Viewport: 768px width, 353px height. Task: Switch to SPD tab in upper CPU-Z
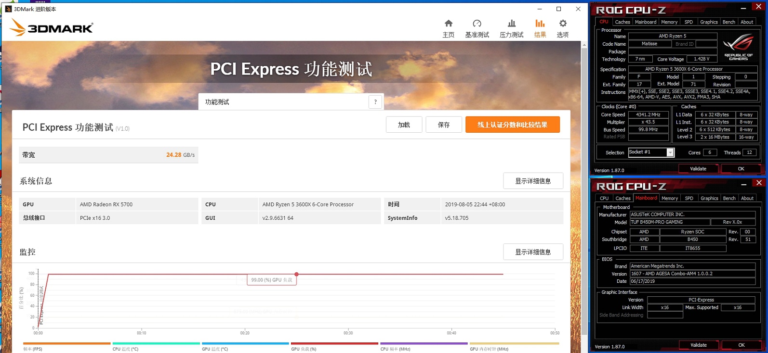(x=689, y=22)
